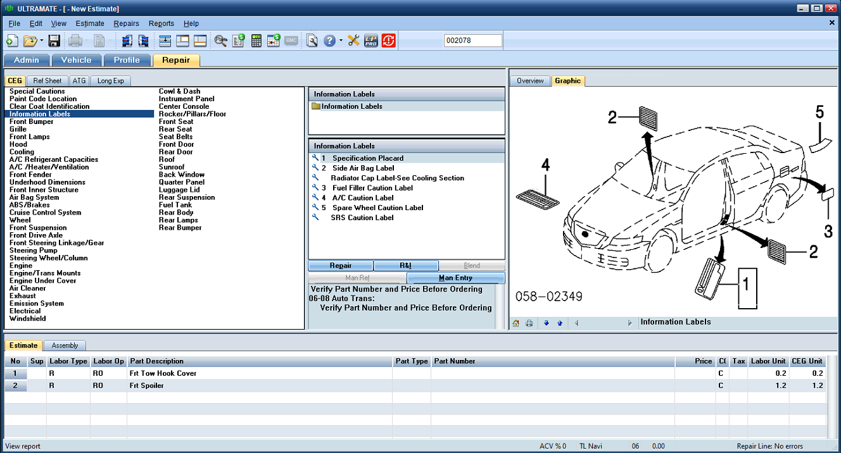Open the File menu
Viewport: 841px width, 453px height.
click(15, 23)
